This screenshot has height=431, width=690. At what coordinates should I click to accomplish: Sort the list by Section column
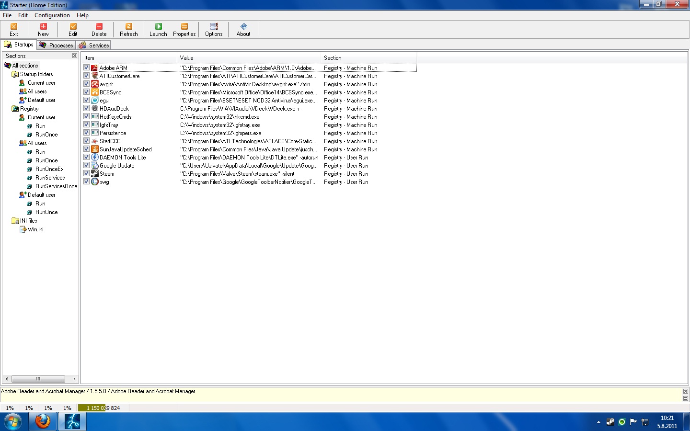(x=368, y=58)
